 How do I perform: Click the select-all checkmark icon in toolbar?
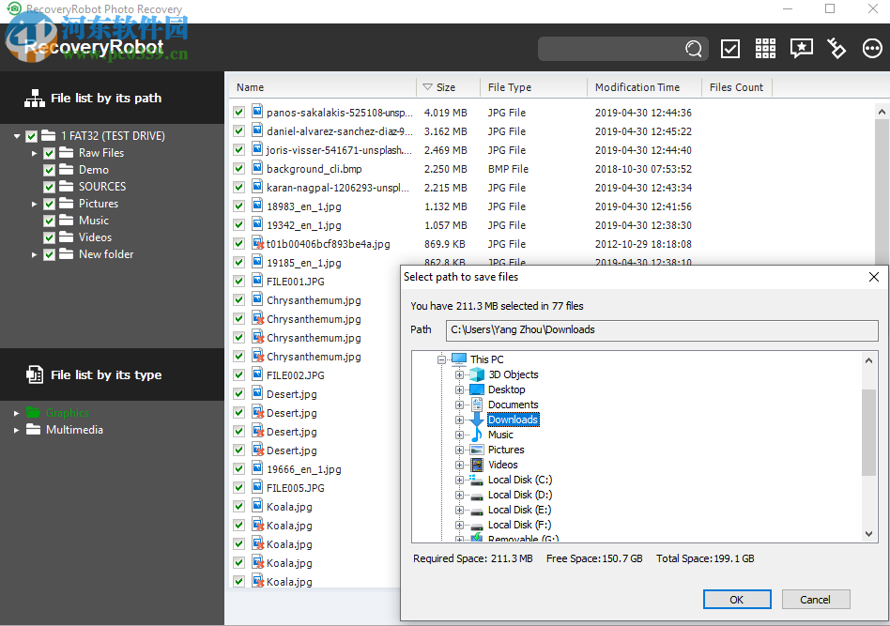point(729,48)
